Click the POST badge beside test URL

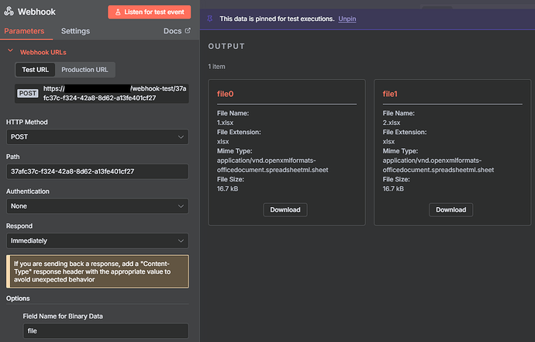[x=28, y=93]
